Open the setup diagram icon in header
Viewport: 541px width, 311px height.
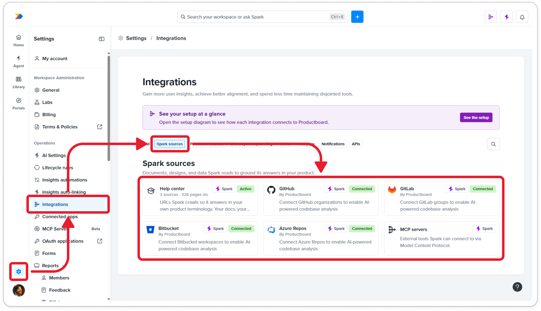tap(491, 17)
